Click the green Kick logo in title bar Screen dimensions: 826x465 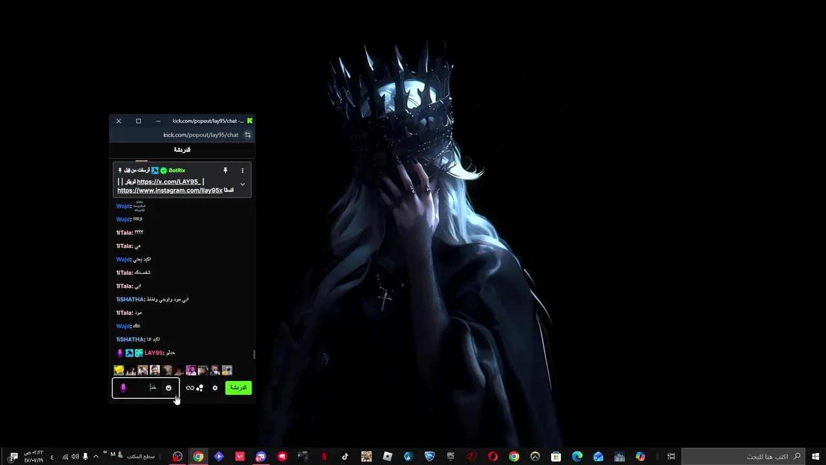(x=250, y=121)
